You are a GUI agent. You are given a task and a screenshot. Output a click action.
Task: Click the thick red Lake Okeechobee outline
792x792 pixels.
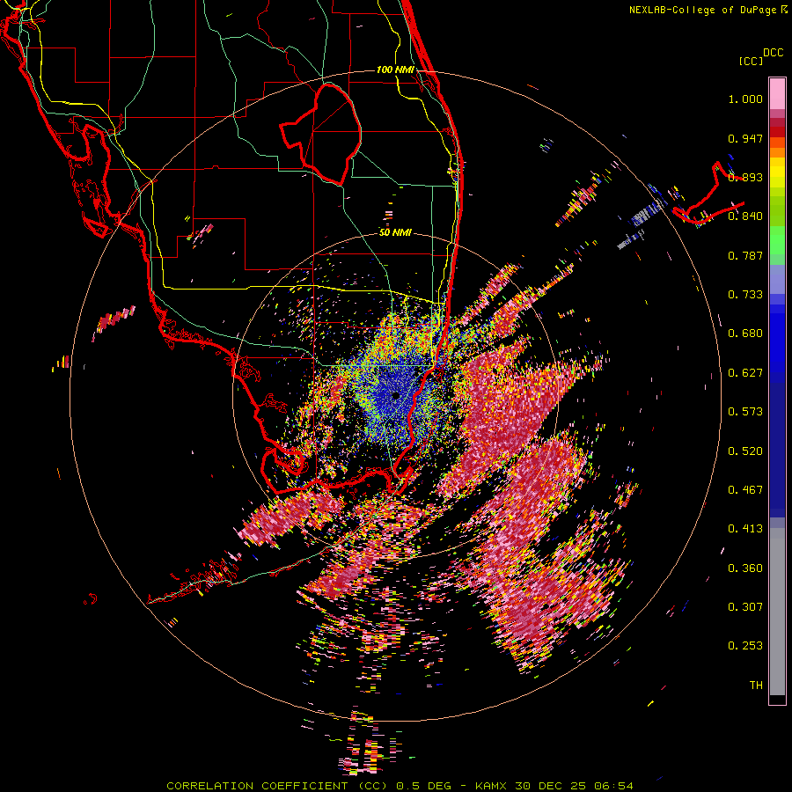[320, 135]
